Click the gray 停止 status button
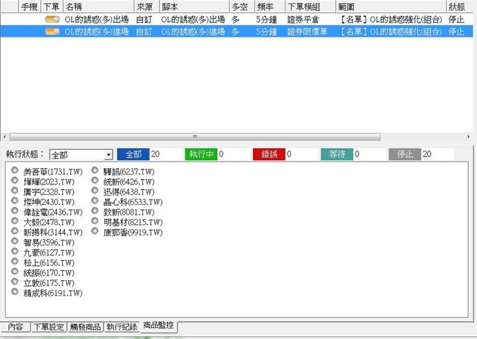This screenshot has height=339, width=477. tap(404, 155)
